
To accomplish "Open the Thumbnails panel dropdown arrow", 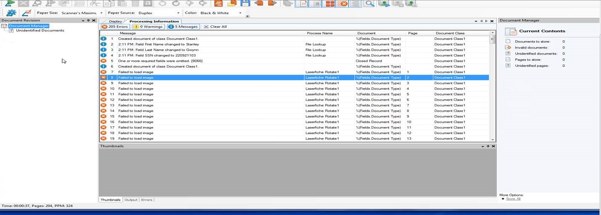I will [482, 146].
